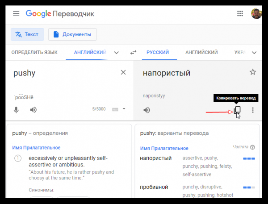Choose Определить язык source tab
Screen dimensions: 268x204
(34, 52)
